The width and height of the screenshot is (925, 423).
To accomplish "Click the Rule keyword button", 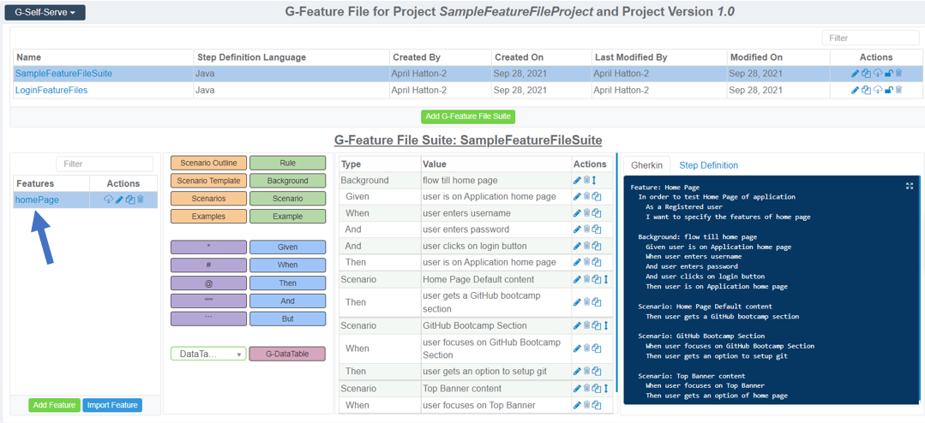I will pos(288,164).
